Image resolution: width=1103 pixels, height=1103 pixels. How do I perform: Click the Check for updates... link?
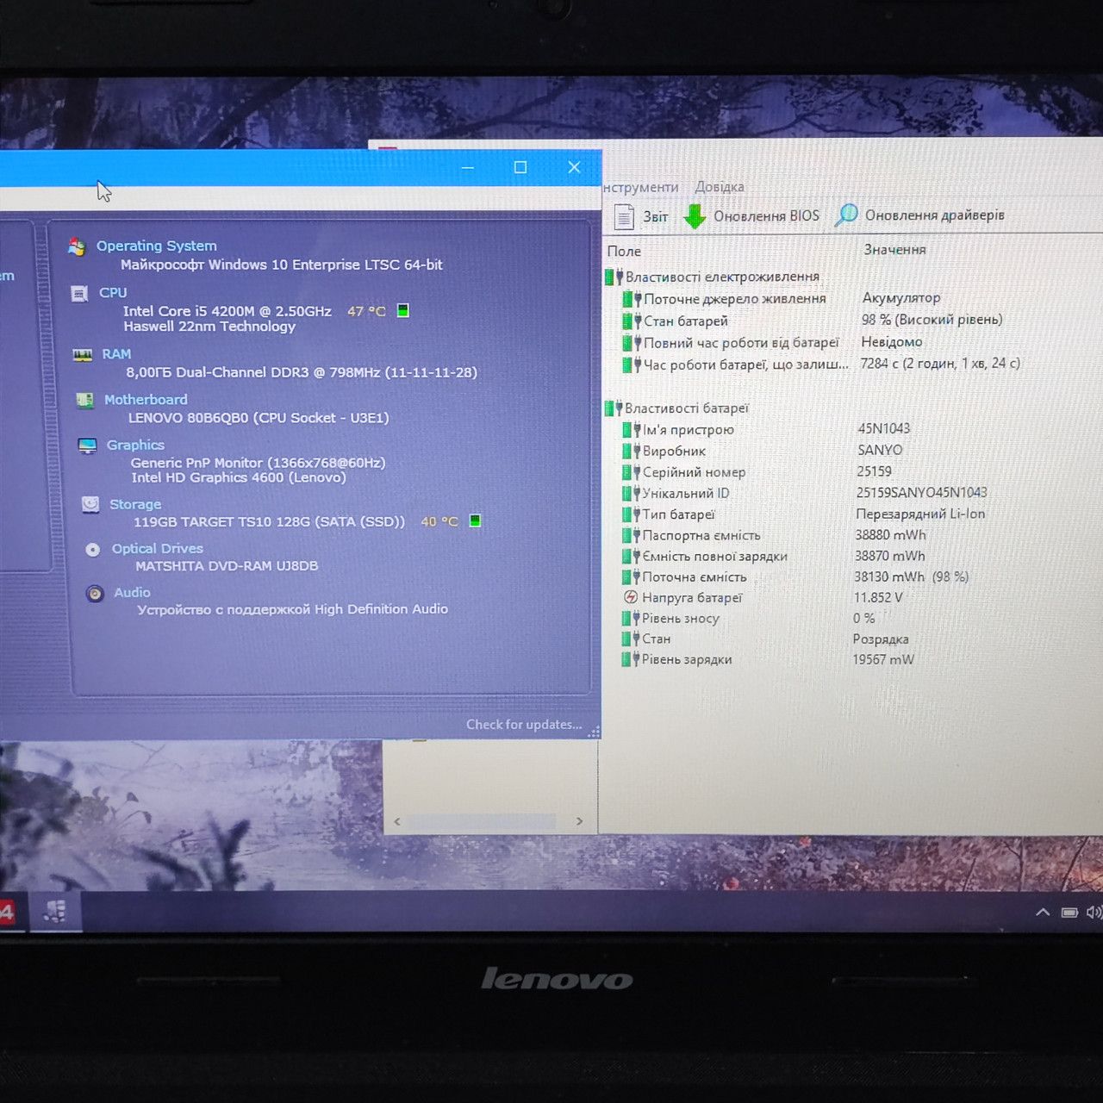tap(524, 724)
